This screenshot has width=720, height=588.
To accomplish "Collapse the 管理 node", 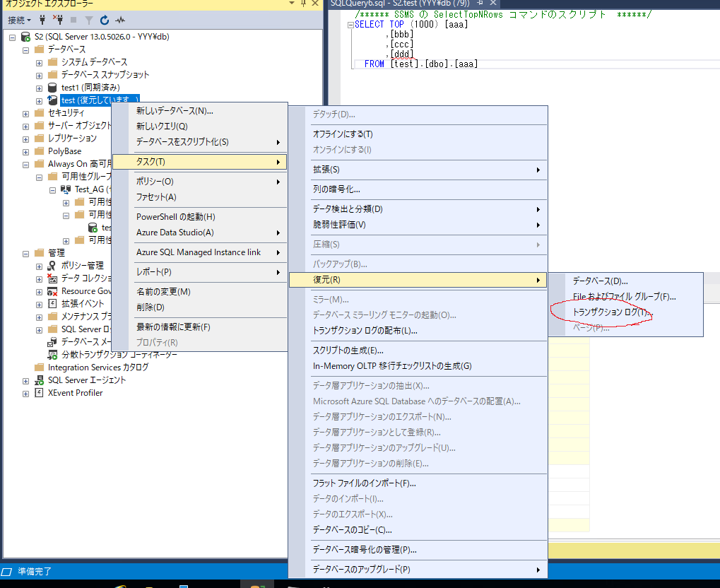I will point(25,254).
